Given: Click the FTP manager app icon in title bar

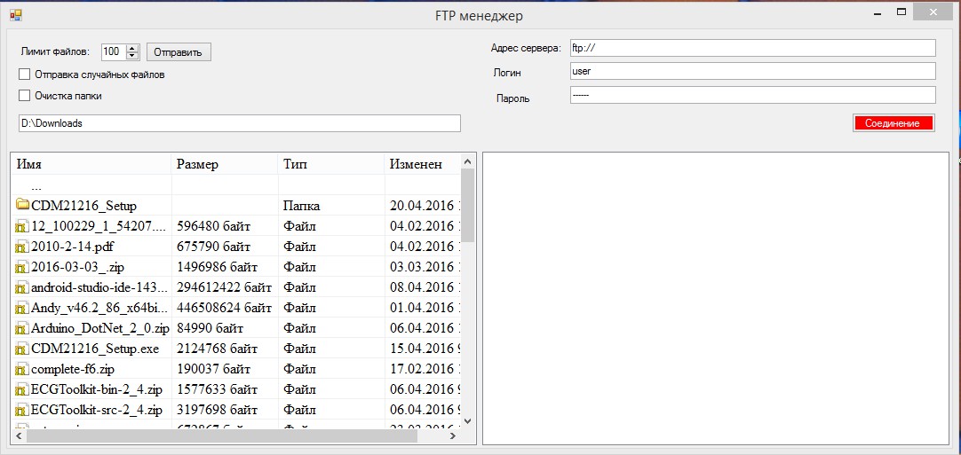Looking at the screenshot, I should (x=15, y=15).
